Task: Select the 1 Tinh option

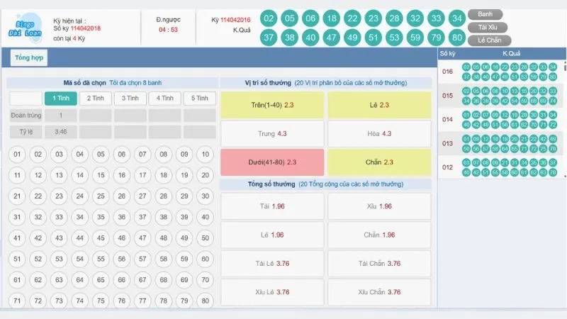Action: pyautogui.click(x=60, y=99)
